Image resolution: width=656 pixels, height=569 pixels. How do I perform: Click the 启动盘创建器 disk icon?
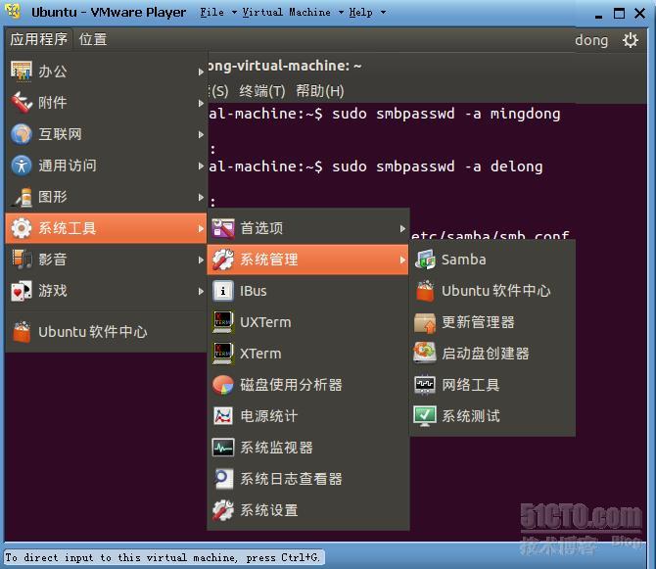(x=425, y=354)
